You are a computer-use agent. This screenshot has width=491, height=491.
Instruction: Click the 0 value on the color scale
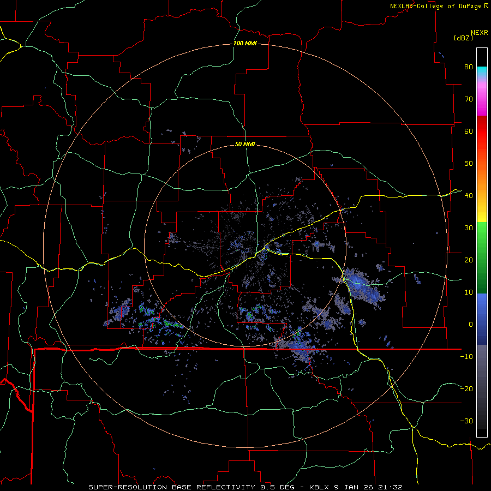pyautogui.click(x=471, y=325)
